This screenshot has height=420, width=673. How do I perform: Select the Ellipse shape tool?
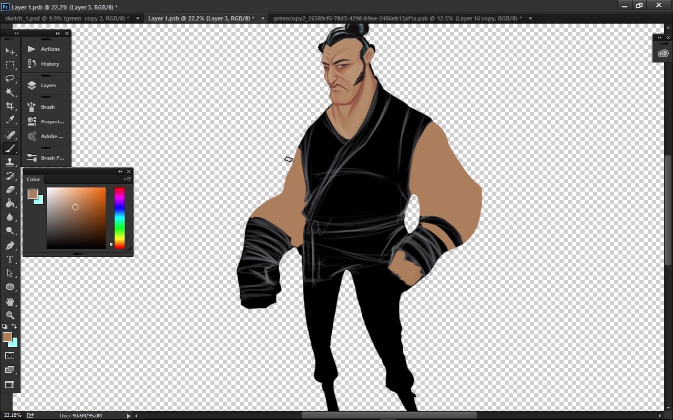click(x=10, y=287)
